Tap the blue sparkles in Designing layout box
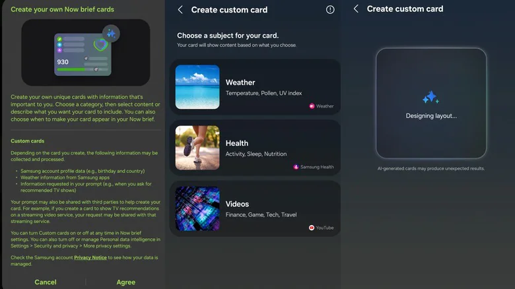Screen dimensions: 515x289 pos(430,97)
